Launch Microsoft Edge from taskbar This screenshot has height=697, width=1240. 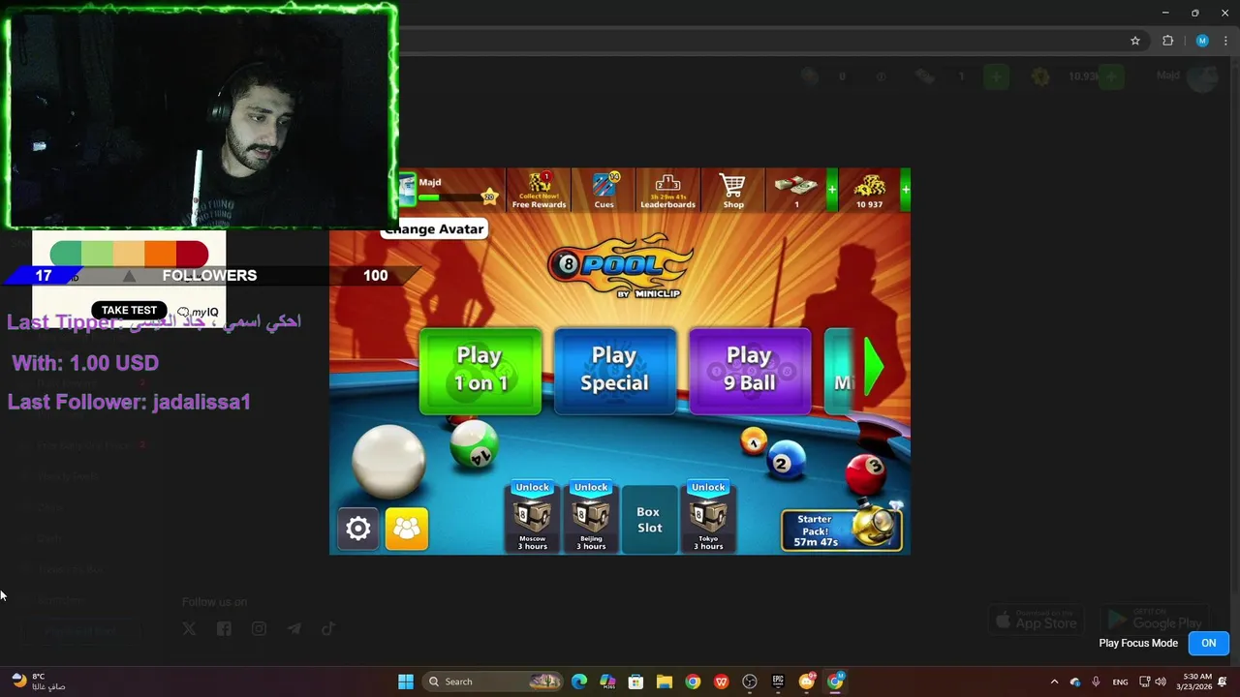(579, 682)
